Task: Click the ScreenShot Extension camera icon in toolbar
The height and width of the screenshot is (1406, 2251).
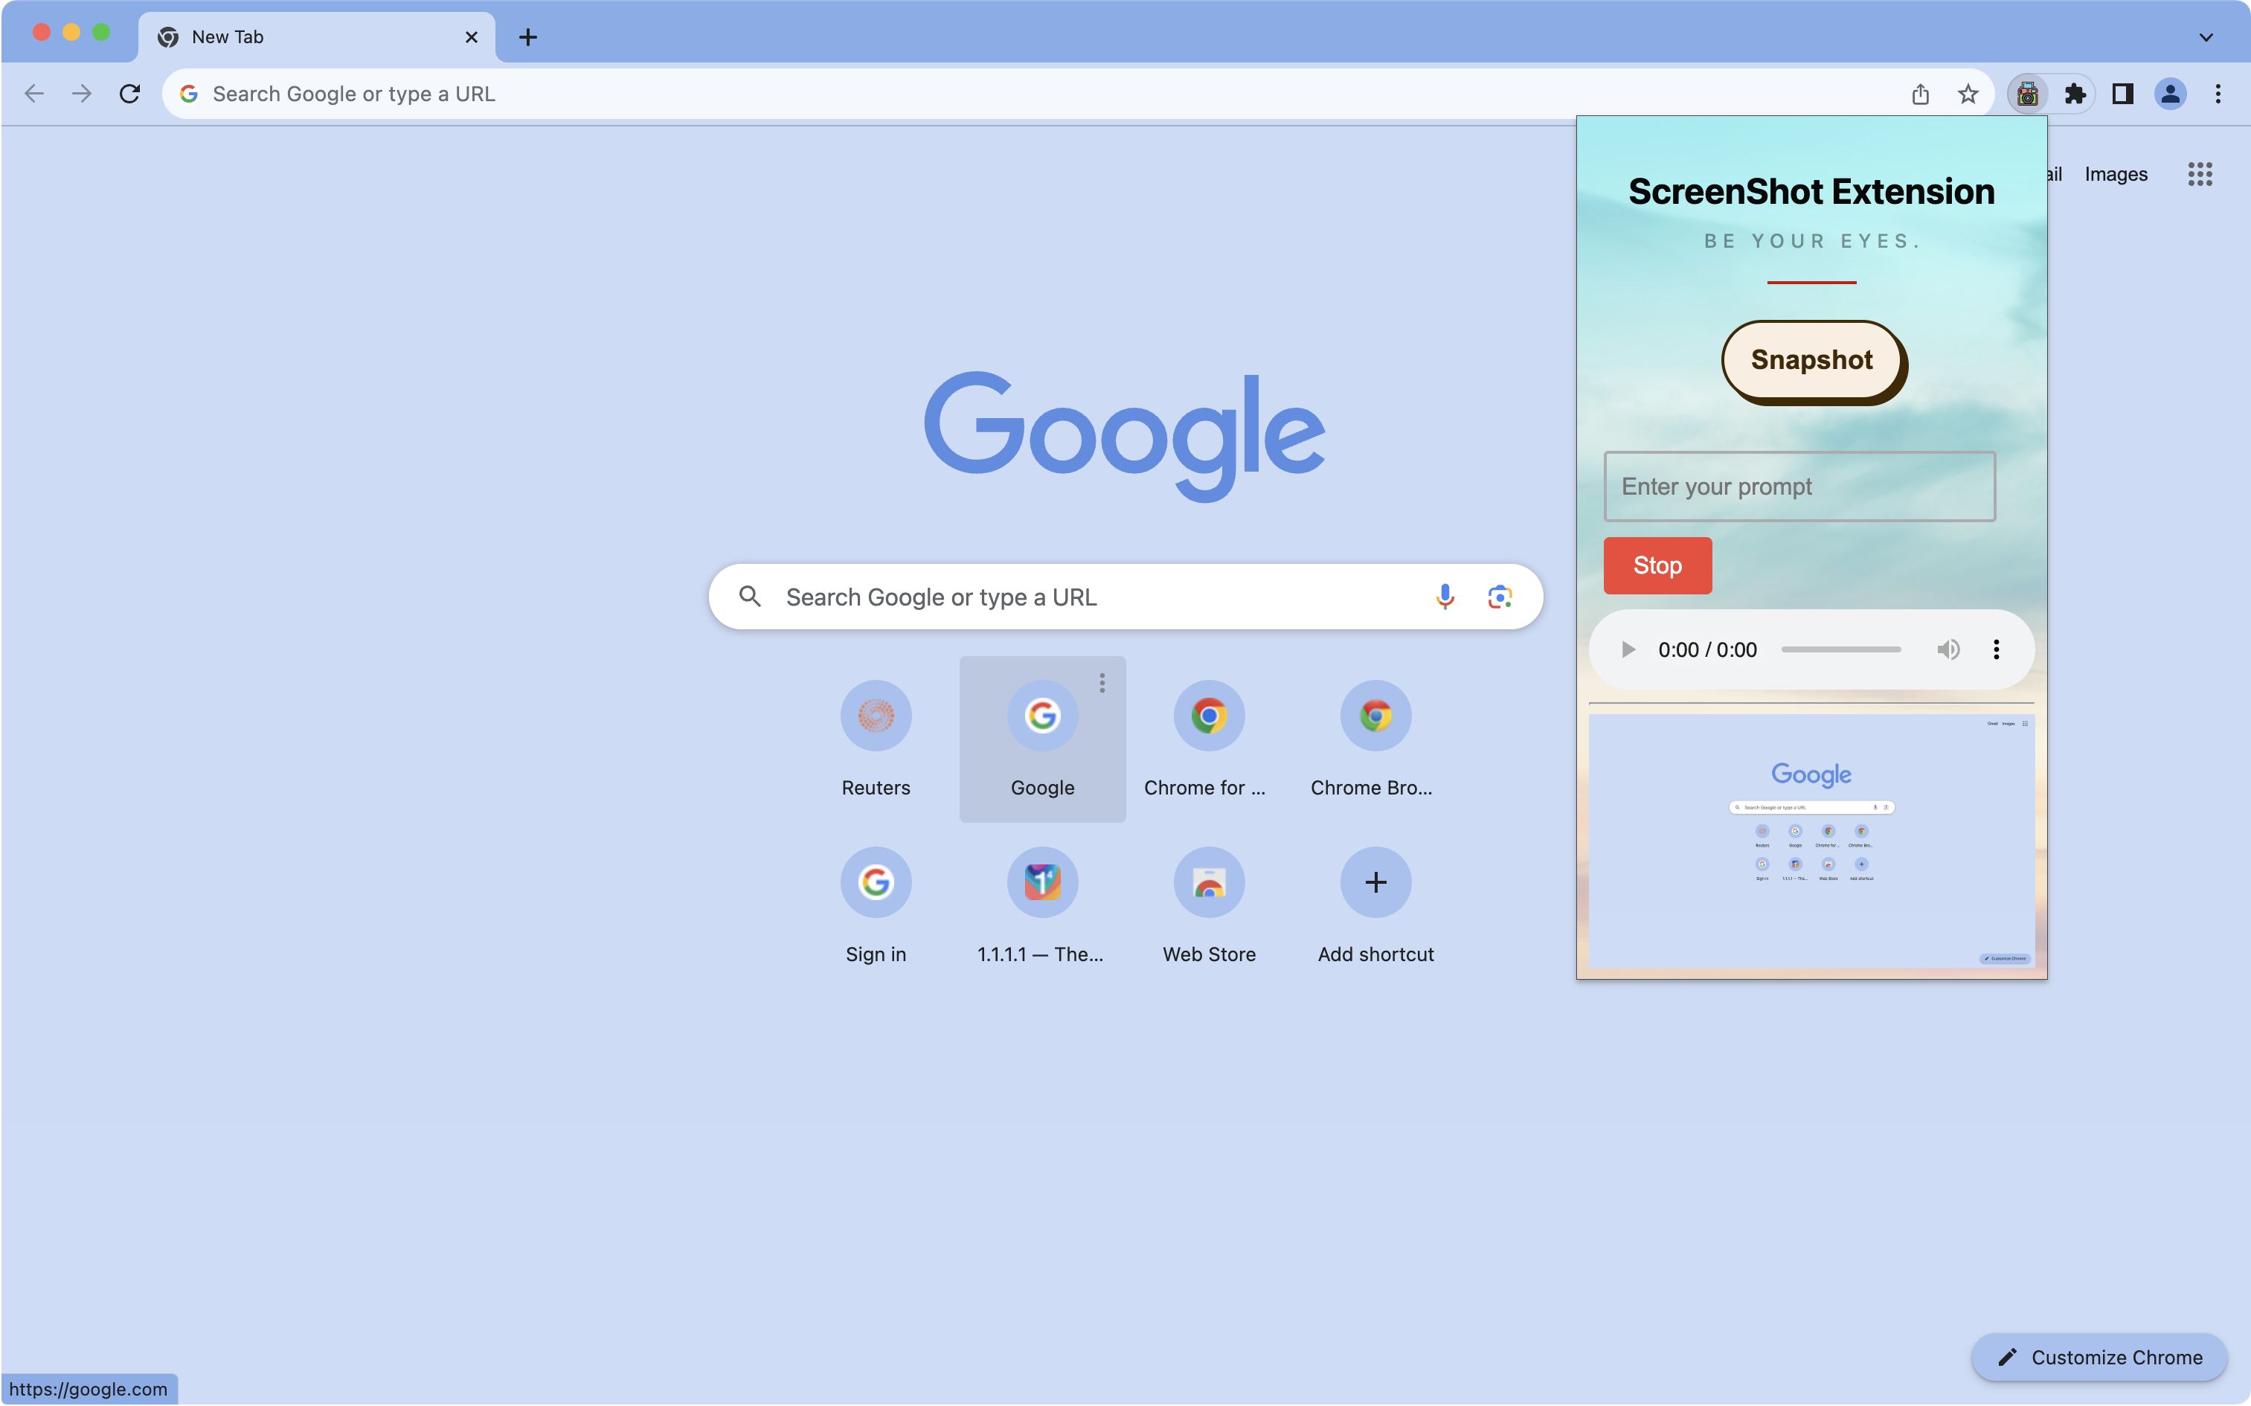Action: pos(2027,94)
